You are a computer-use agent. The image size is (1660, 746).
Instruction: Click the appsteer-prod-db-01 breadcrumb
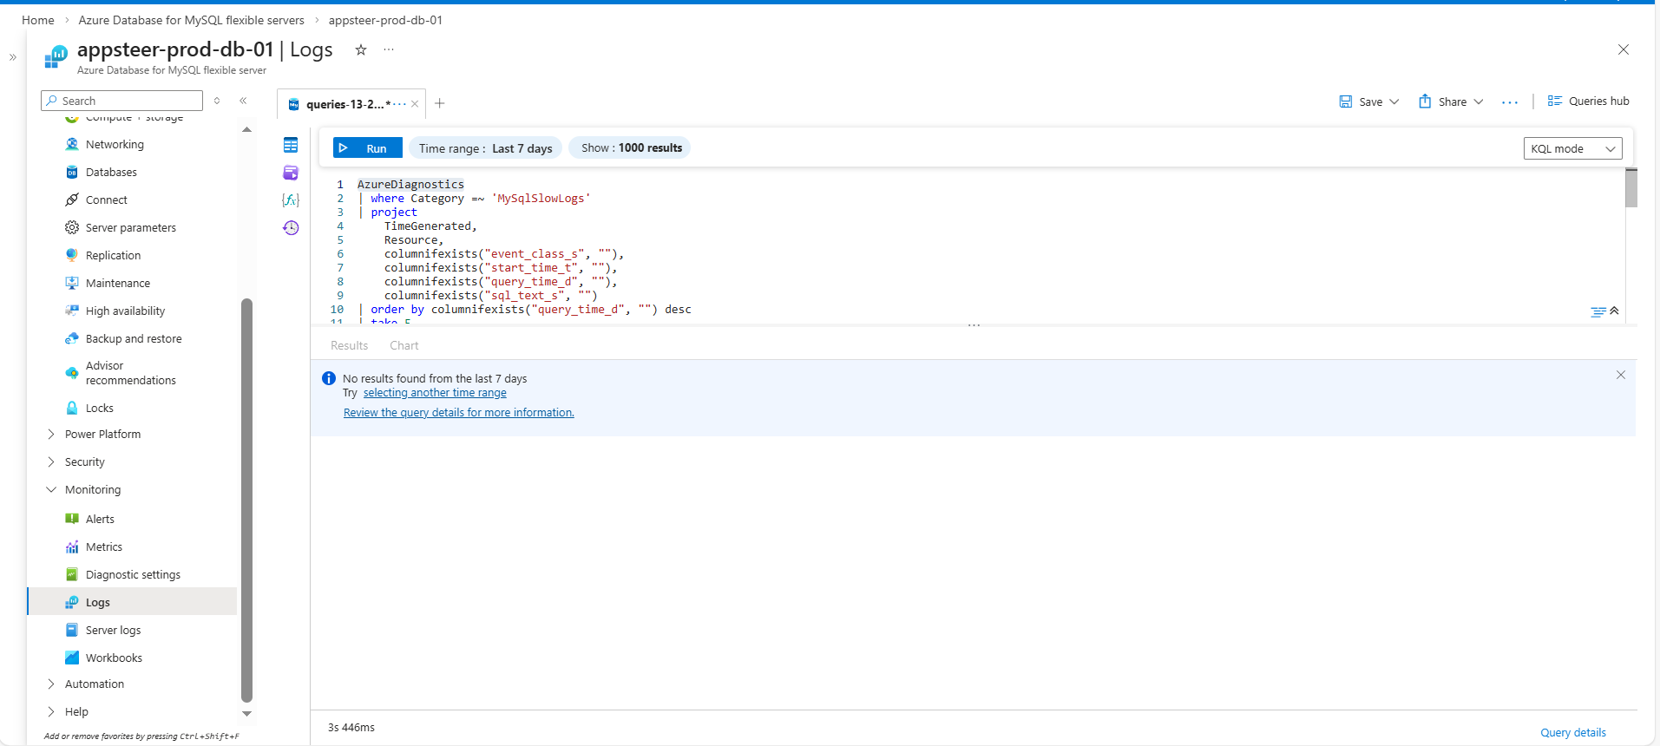click(x=385, y=20)
